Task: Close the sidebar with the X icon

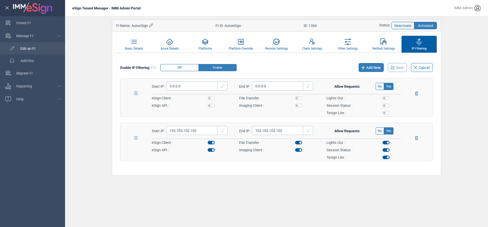Action: click(x=7, y=8)
